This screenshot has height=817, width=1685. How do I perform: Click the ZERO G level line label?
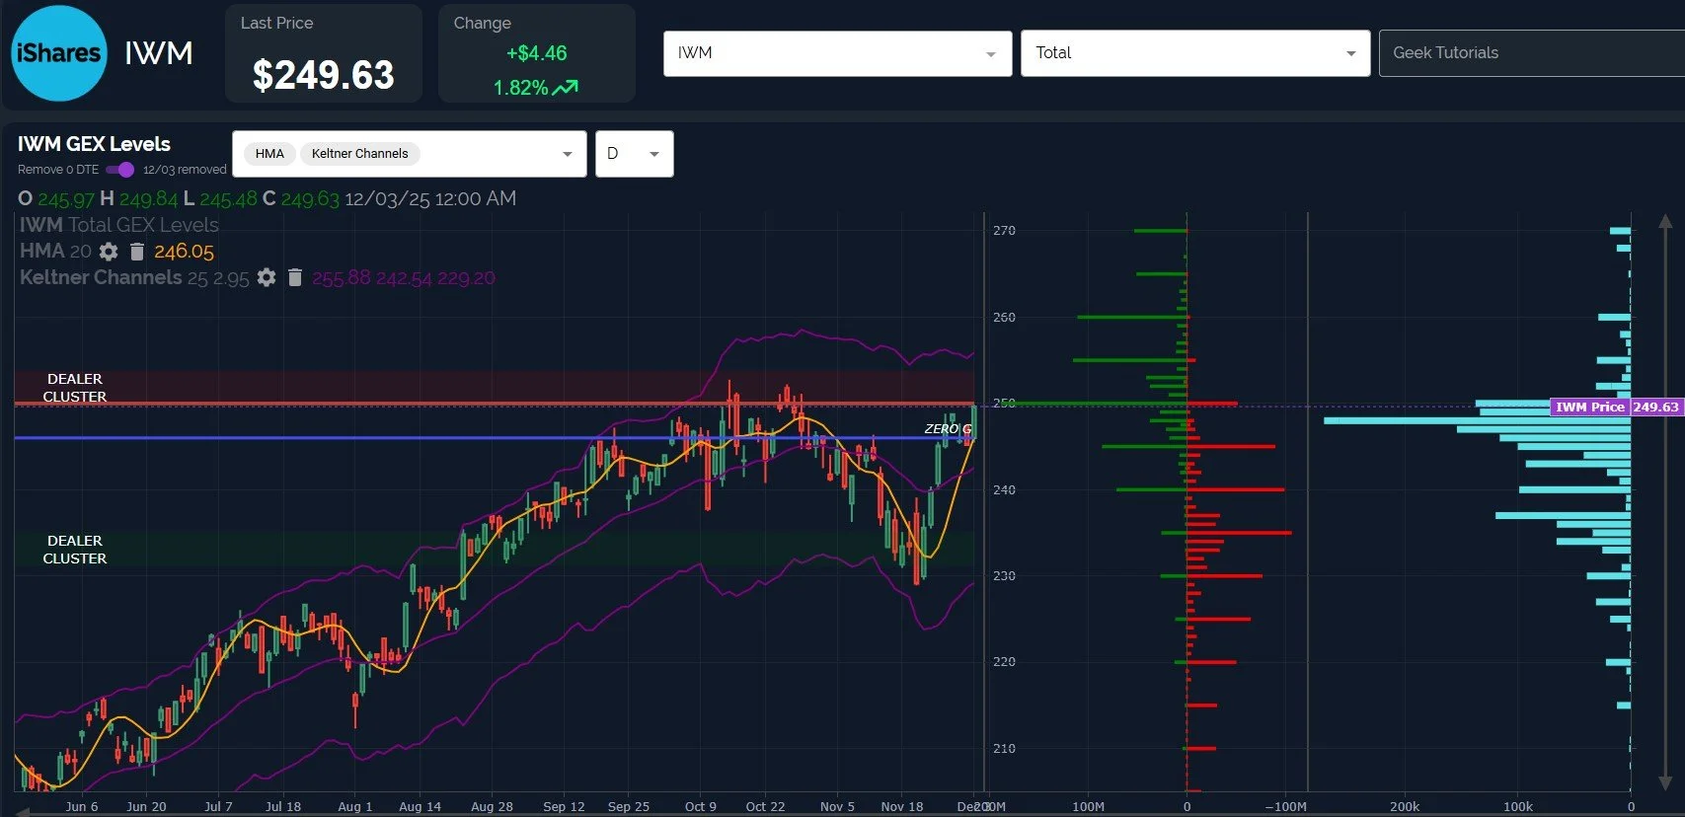tap(948, 429)
